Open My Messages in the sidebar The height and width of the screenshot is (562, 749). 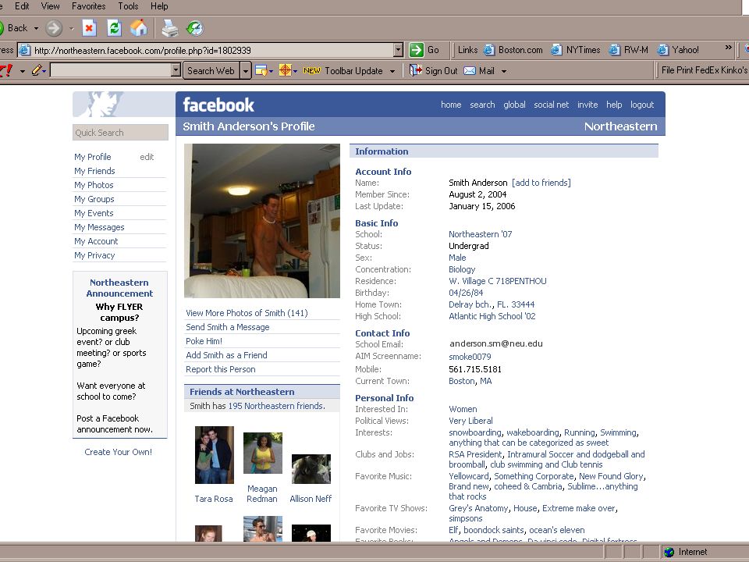[99, 227]
